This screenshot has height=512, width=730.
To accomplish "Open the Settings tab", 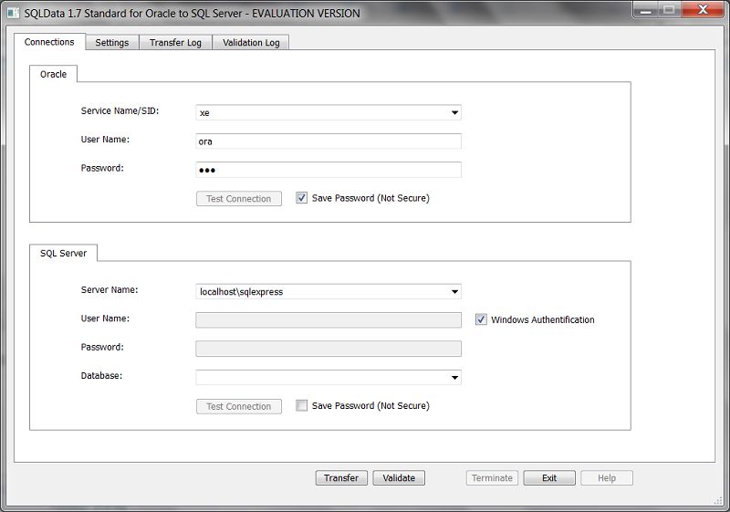I will pos(111,42).
